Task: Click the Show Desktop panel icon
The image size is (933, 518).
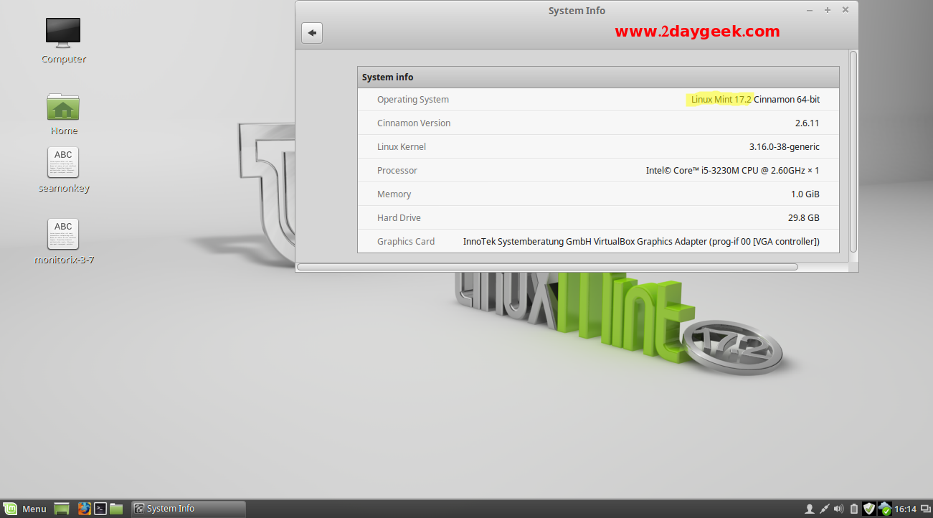Action: 62,509
